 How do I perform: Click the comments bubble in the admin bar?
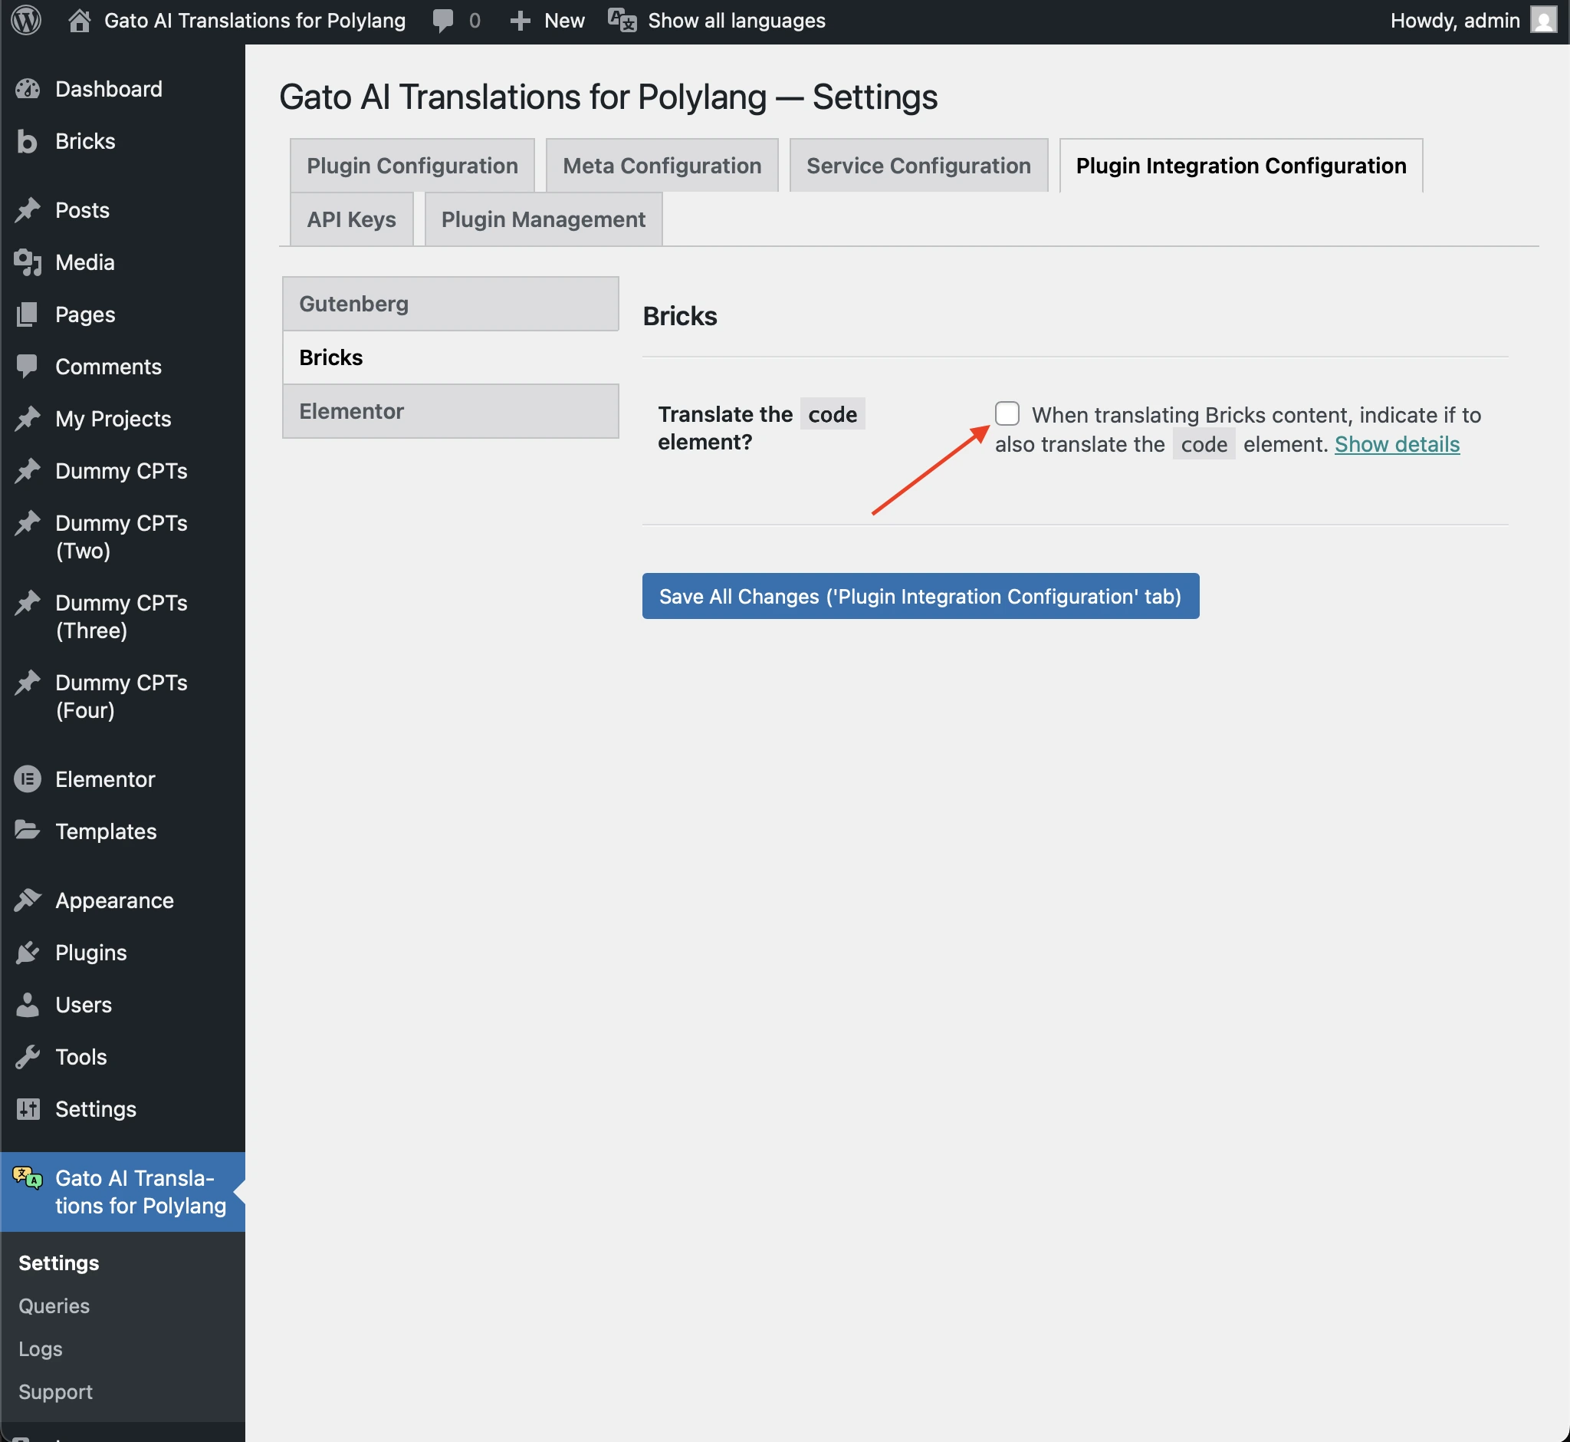tap(443, 20)
